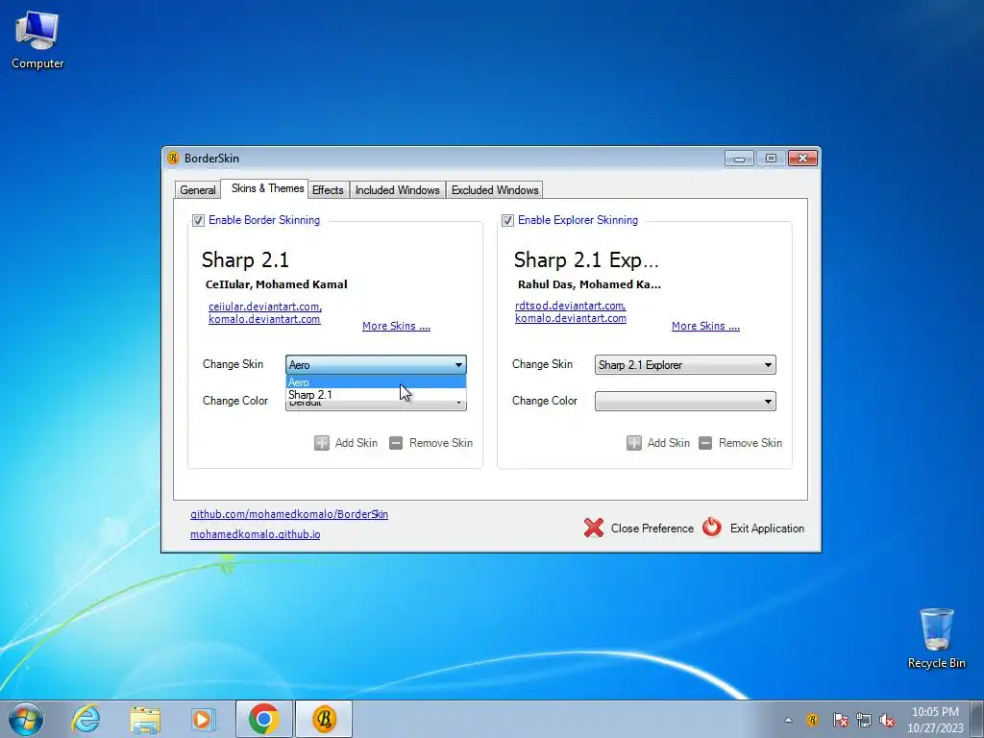Open Windows Explorer from taskbar
This screenshot has height=738, width=984.
point(145,719)
